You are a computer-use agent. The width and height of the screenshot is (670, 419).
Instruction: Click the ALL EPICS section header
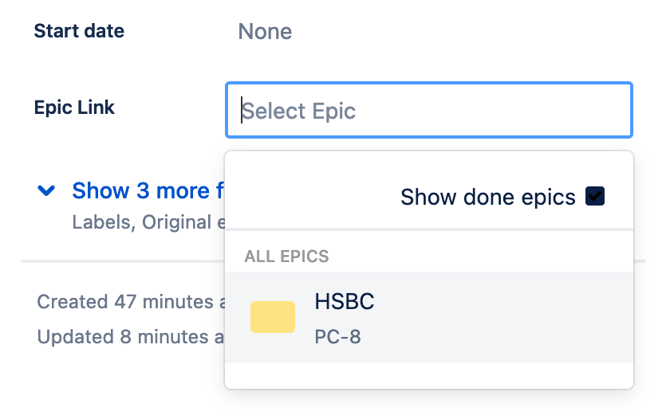point(286,256)
